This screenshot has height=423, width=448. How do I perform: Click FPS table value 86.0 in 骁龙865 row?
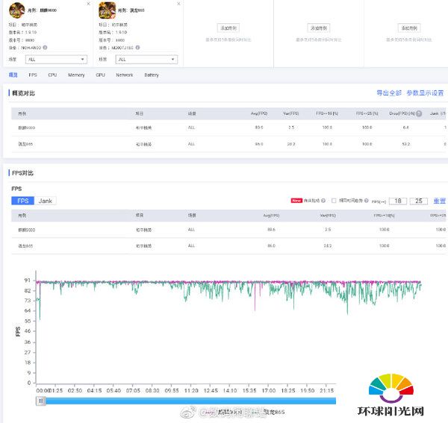click(x=272, y=245)
